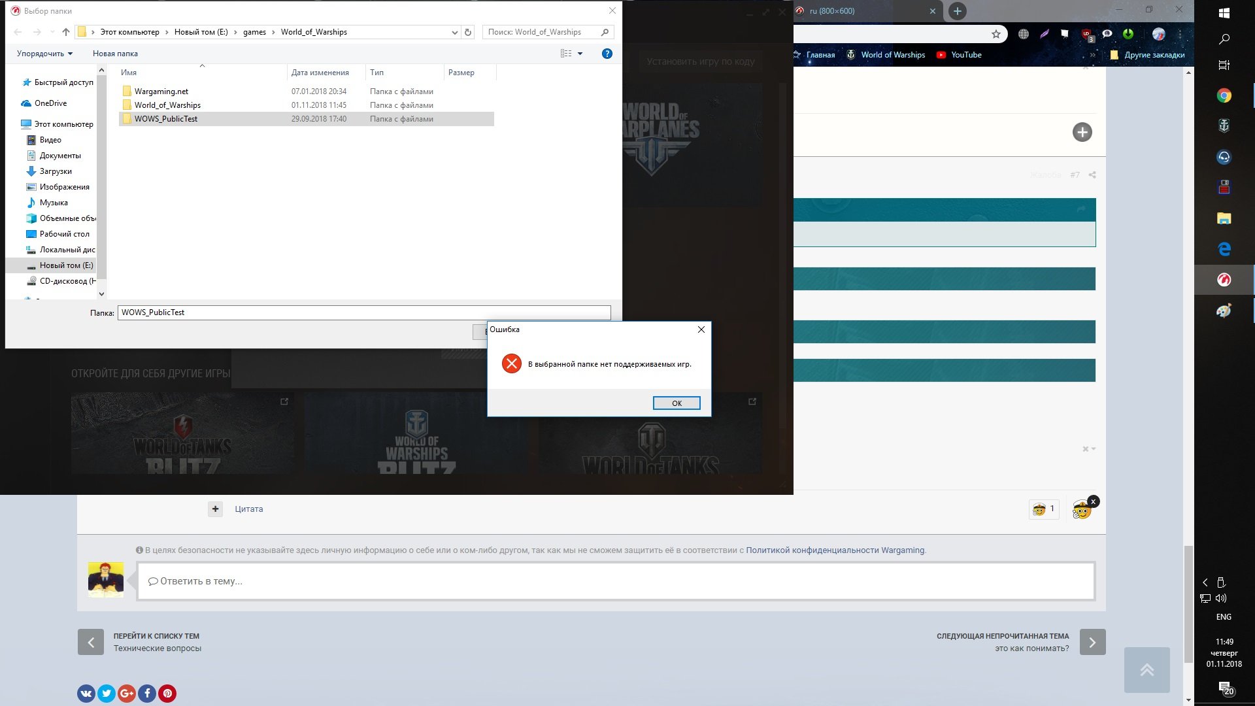Screen dimensions: 1255x706
Task: Click the purple feather extension icon
Action: pyautogui.click(x=1045, y=34)
